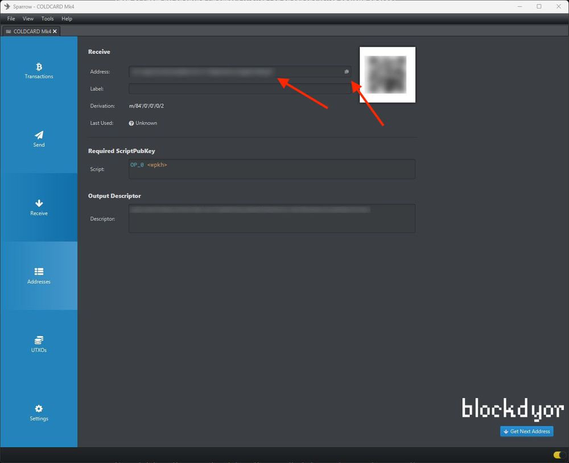Click the help icon next to Unknown last used
Image resolution: width=569 pixels, height=463 pixels.
tap(131, 123)
